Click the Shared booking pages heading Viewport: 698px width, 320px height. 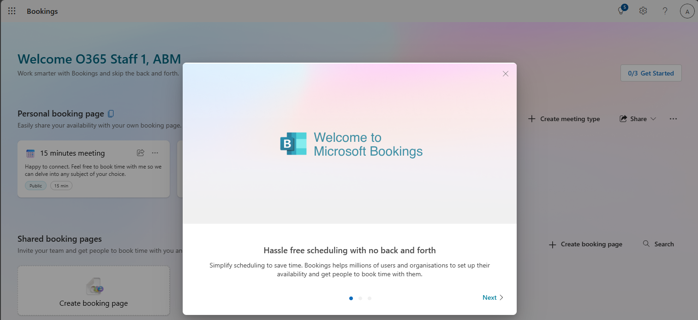pyautogui.click(x=60, y=239)
